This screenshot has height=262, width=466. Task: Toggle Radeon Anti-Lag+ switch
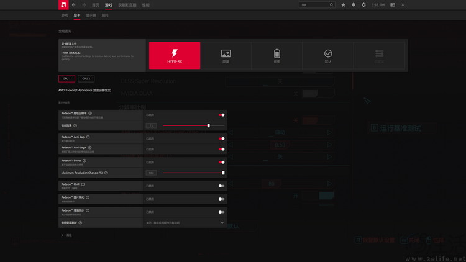[x=221, y=149]
